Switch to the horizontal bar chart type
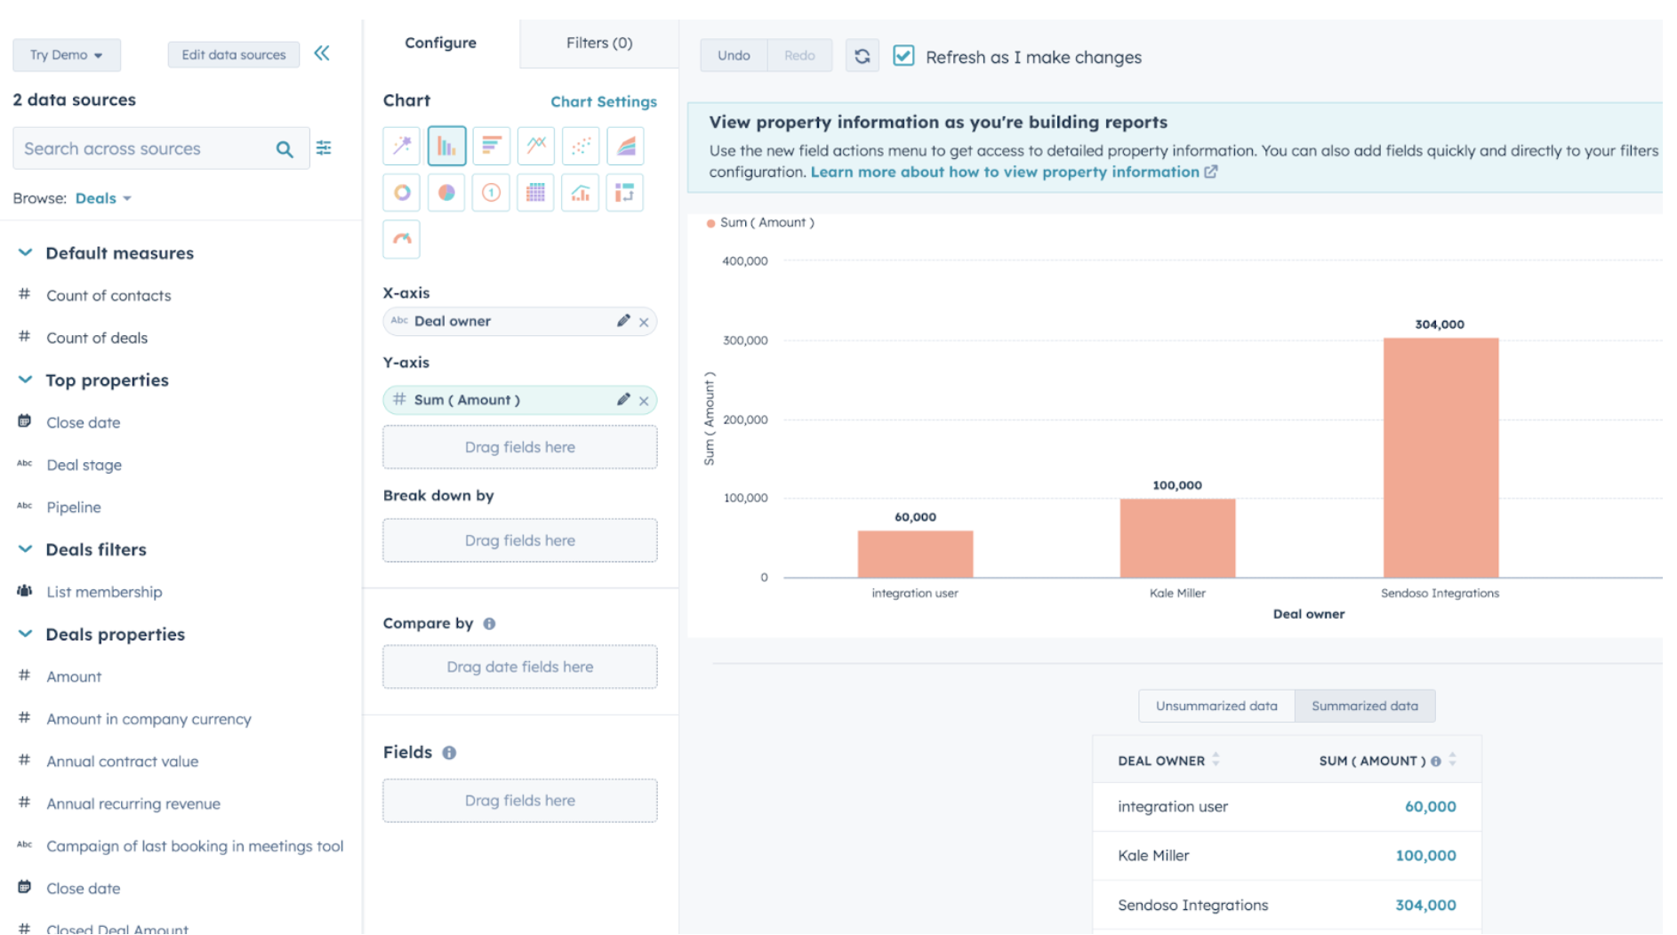 (491, 145)
